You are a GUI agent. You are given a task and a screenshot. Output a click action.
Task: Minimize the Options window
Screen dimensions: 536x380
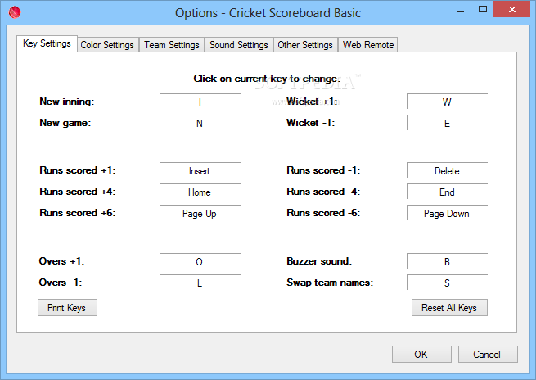coord(461,11)
